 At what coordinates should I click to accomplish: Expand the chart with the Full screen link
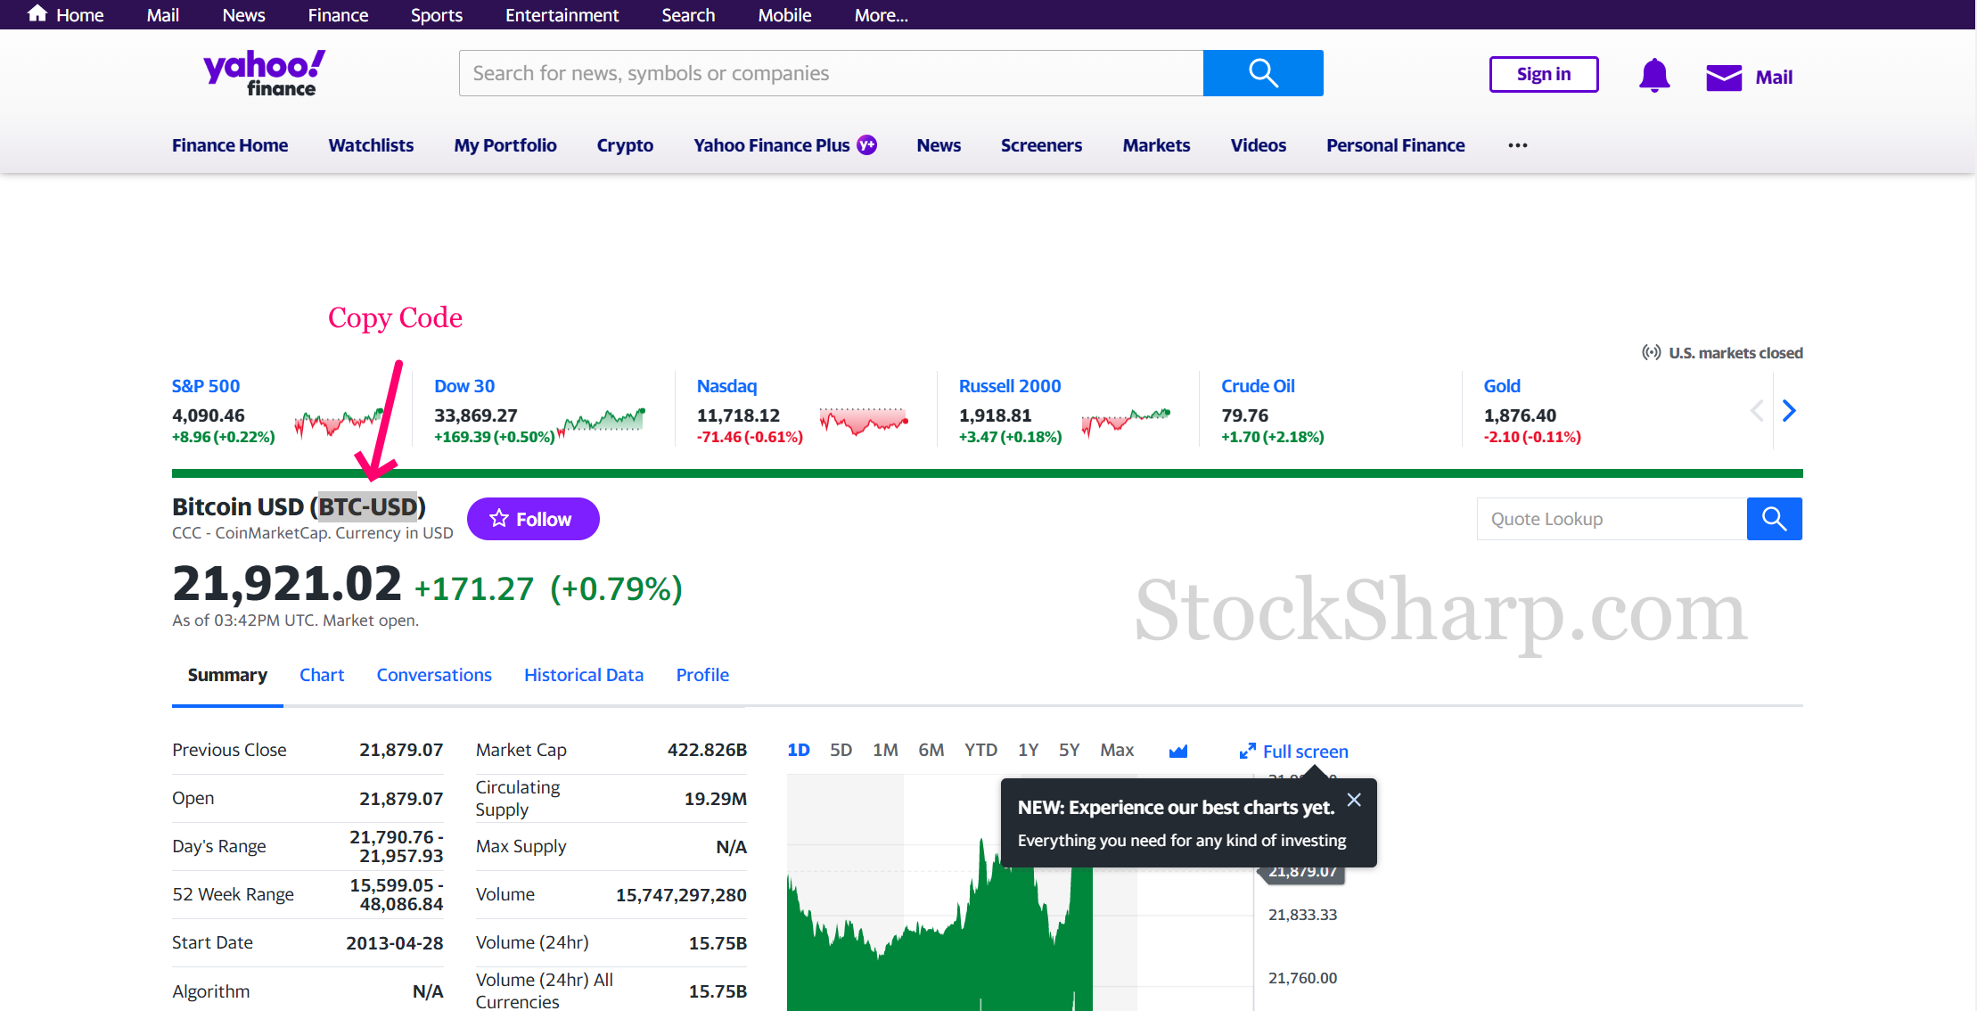tap(1293, 752)
